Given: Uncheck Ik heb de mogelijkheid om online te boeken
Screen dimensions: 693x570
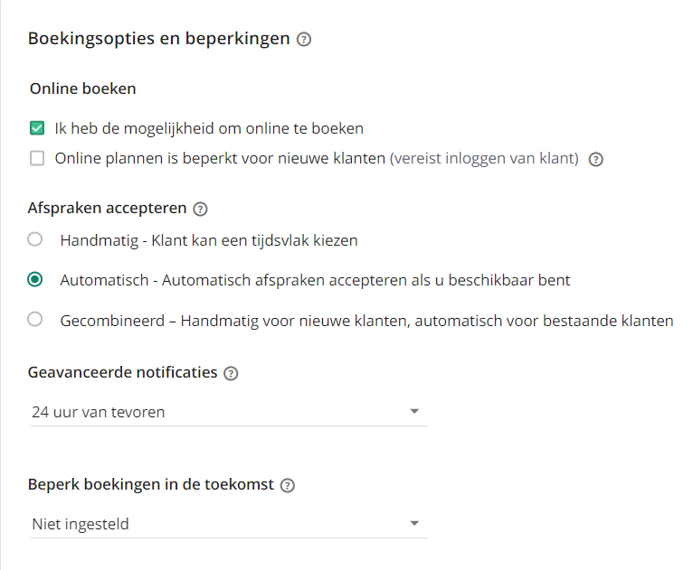Looking at the screenshot, I should [x=37, y=128].
